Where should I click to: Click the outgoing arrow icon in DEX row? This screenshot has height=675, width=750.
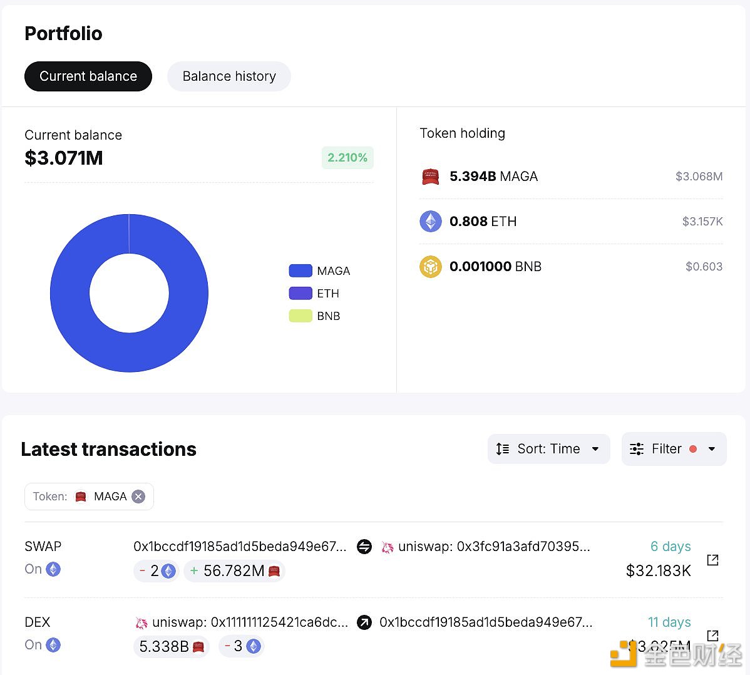click(x=364, y=622)
